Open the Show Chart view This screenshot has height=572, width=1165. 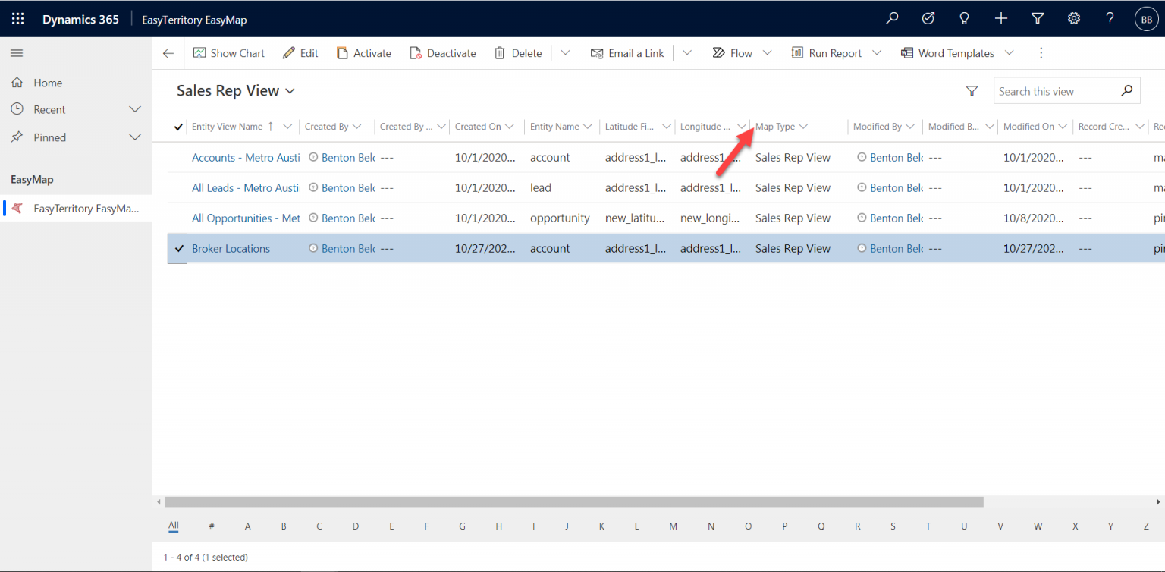[228, 52]
